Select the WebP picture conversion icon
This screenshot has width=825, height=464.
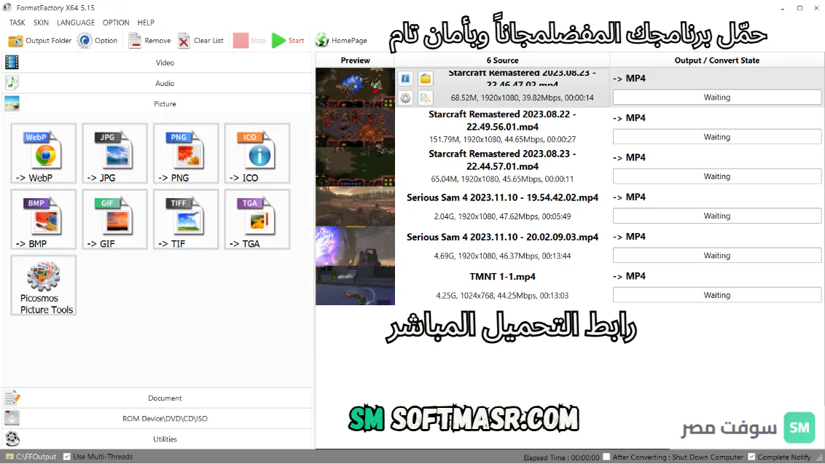click(x=44, y=153)
